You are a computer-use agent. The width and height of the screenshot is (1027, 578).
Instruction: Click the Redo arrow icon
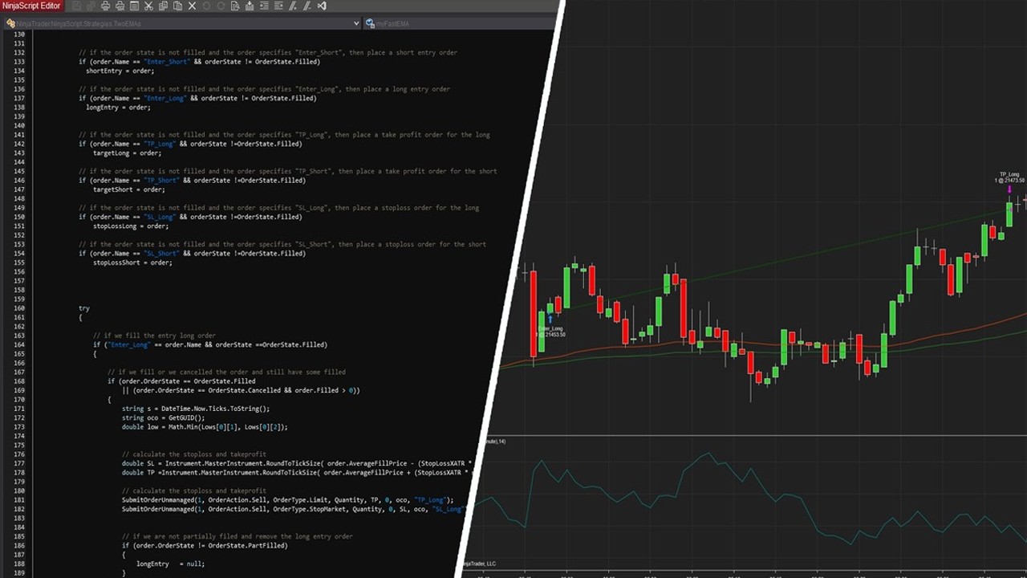pyautogui.click(x=221, y=6)
